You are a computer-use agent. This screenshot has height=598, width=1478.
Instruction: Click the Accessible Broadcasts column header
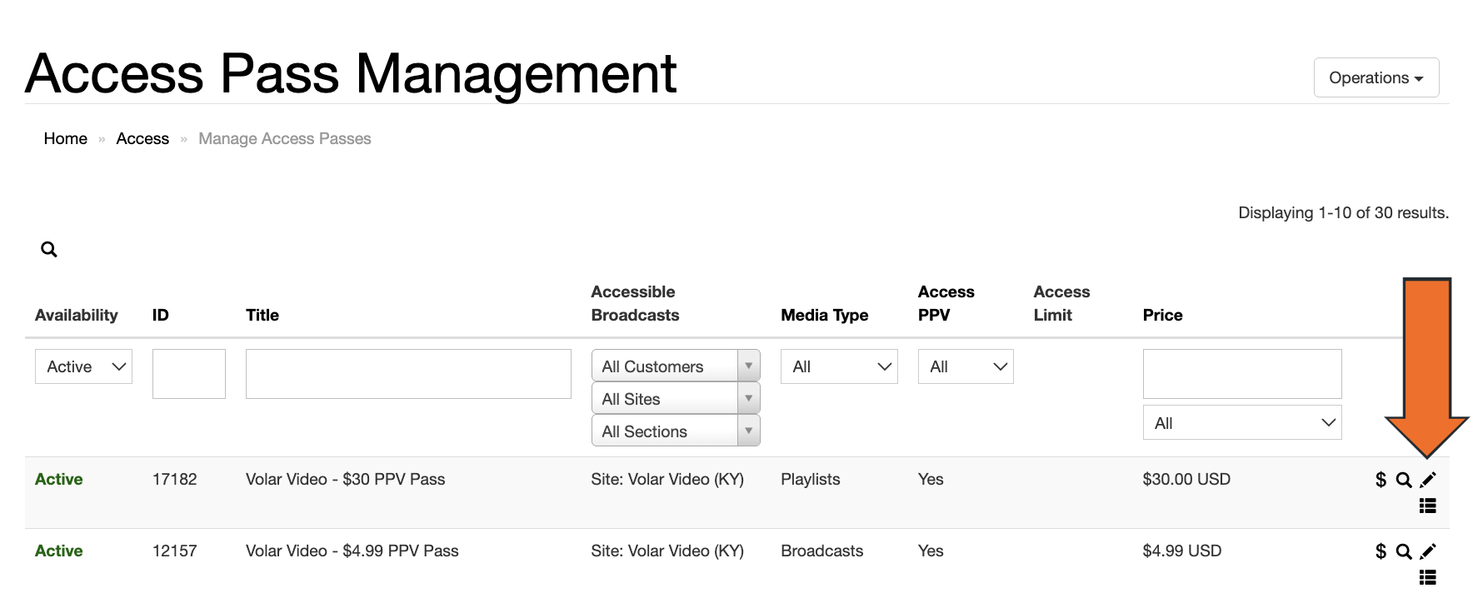635,303
